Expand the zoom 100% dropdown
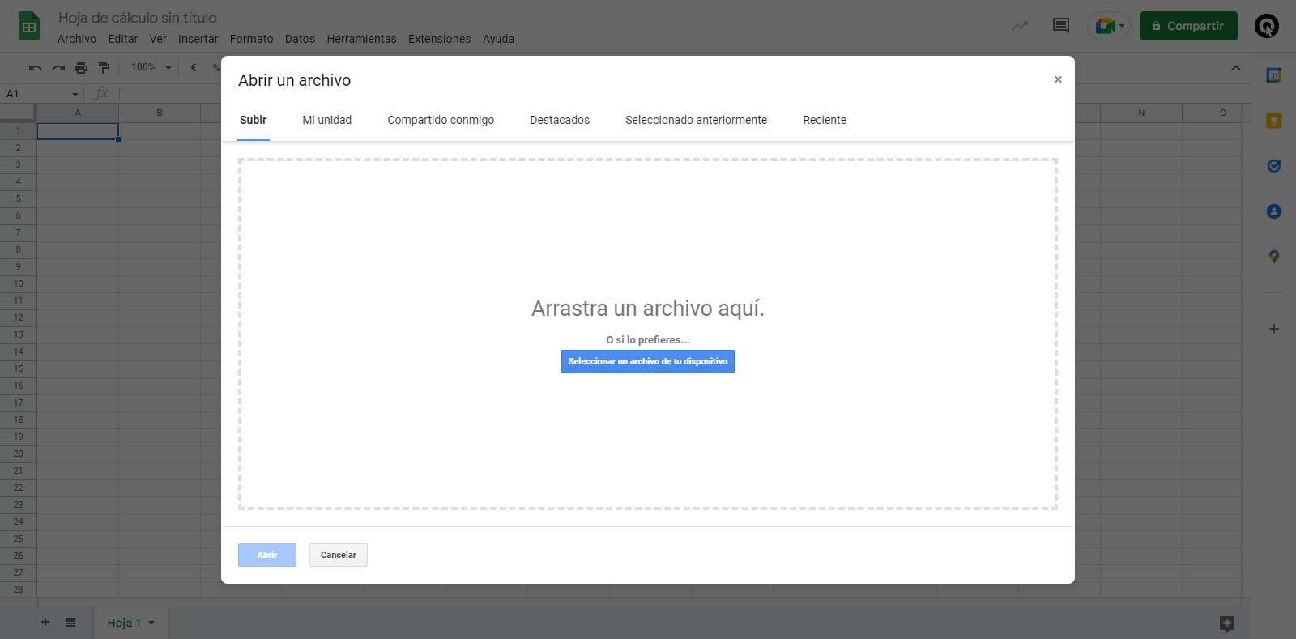Viewport: 1296px width, 639px height. 151,68
